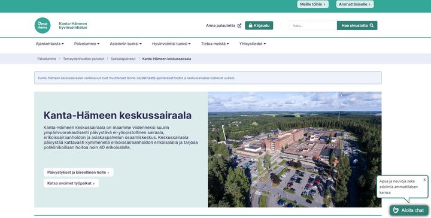The height and width of the screenshot is (218, 431).
Task: Expand the Palvelumme dropdown menu
Action: [x=87, y=44]
